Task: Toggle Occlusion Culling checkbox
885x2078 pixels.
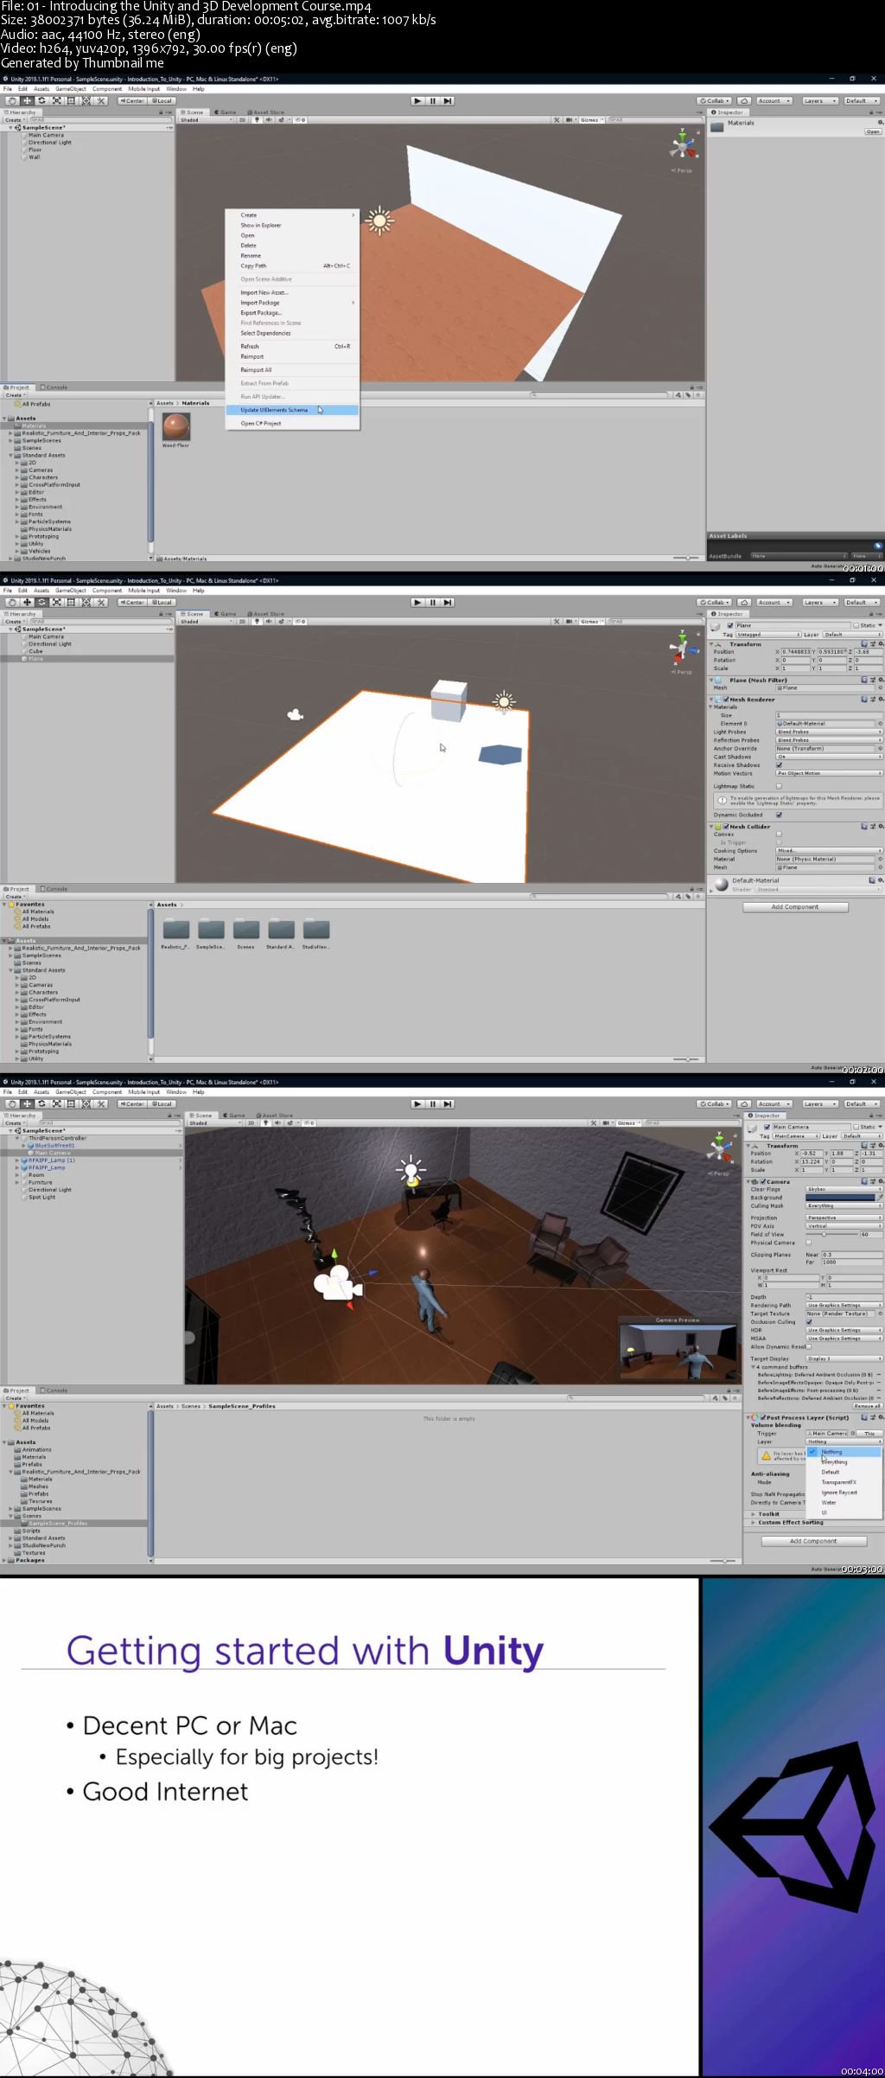Action: 809,1322
